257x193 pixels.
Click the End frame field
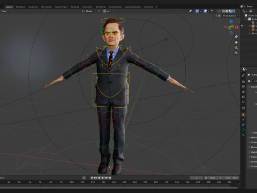point(232,178)
